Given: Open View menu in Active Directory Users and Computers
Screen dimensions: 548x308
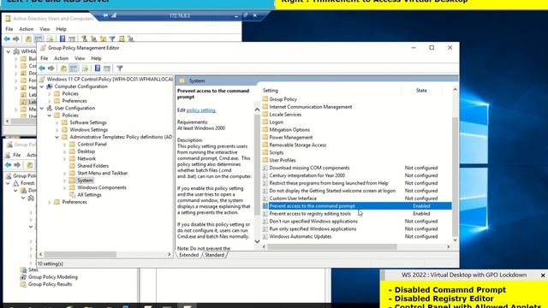Looking at the screenshot, I should click(45, 29).
